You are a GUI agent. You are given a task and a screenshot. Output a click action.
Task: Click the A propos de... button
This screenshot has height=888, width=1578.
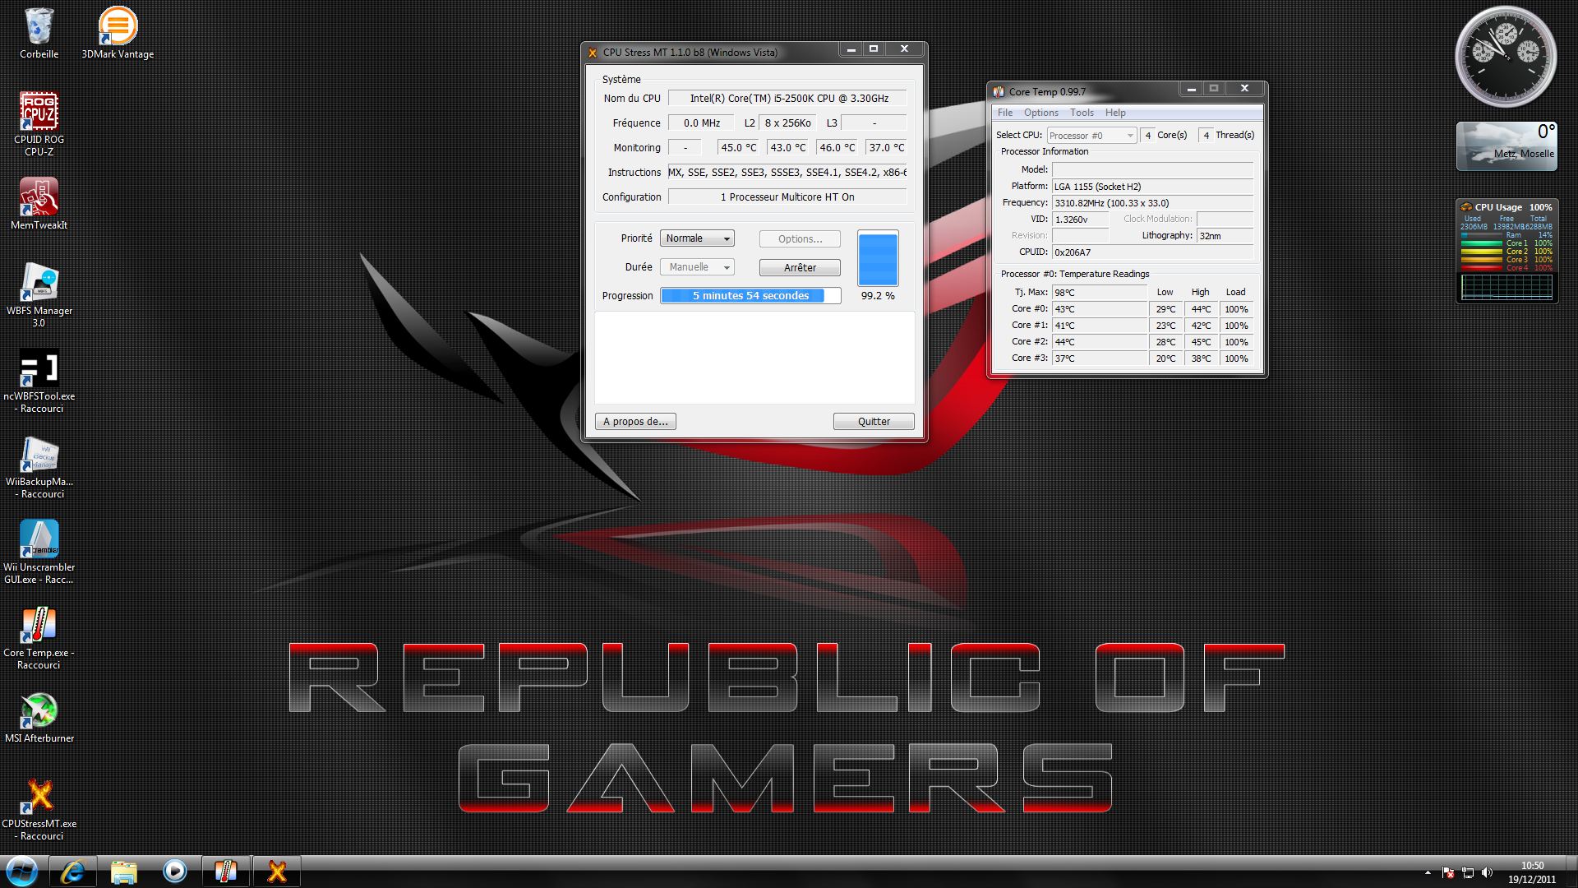click(x=635, y=422)
